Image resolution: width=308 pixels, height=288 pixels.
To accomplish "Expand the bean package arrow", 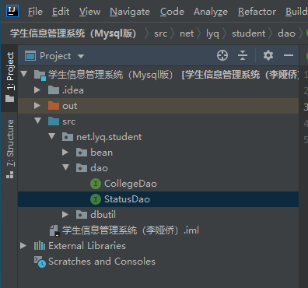I will point(65,153).
